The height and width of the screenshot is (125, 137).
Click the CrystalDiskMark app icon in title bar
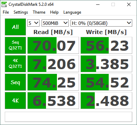(4, 4)
